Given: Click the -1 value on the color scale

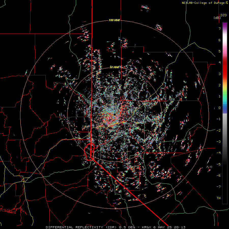Looking at the screenshot, I should tap(219, 119).
